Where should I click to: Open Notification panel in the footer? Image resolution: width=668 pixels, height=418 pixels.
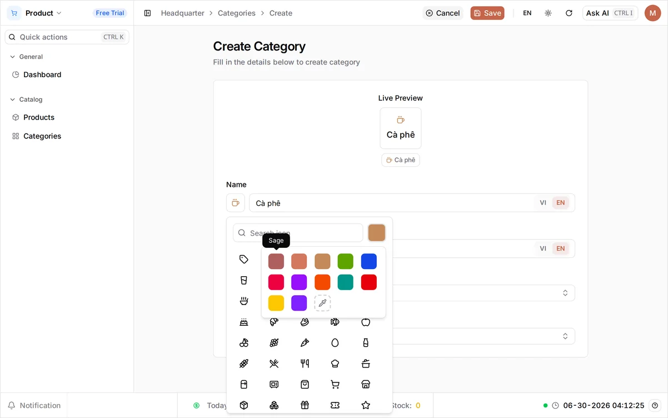[x=34, y=405]
